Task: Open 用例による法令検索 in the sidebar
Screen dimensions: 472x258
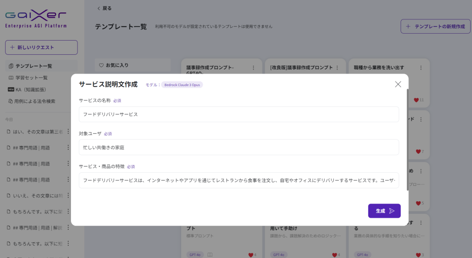Action: point(35,101)
